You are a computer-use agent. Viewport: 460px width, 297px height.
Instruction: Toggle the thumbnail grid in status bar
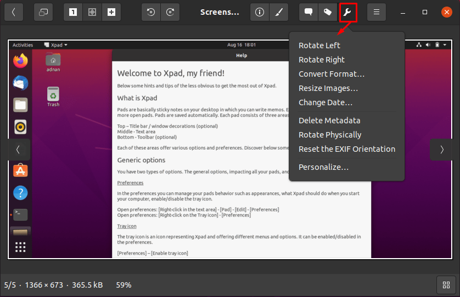[x=446, y=285]
